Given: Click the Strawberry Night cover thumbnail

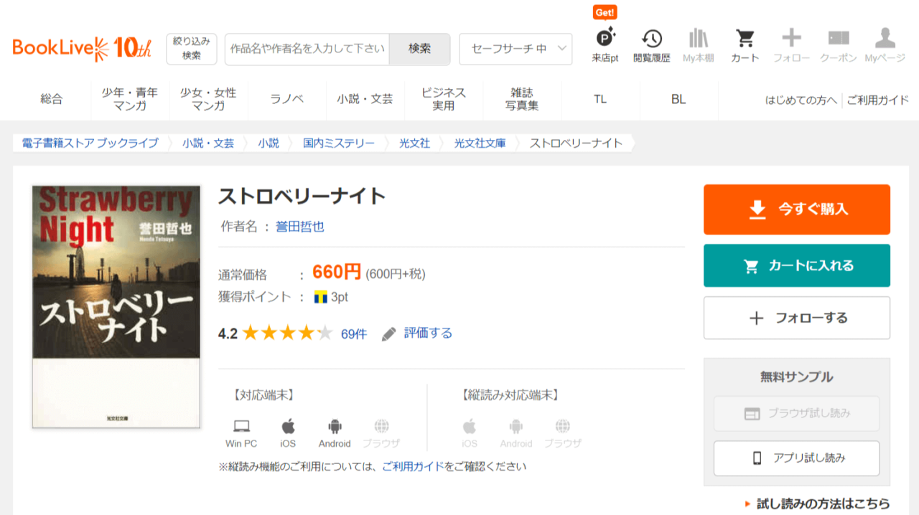Looking at the screenshot, I should [x=116, y=306].
